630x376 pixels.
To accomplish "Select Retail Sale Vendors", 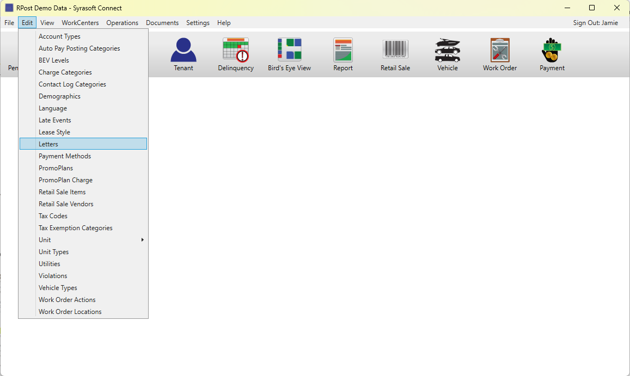I will point(83,204).
